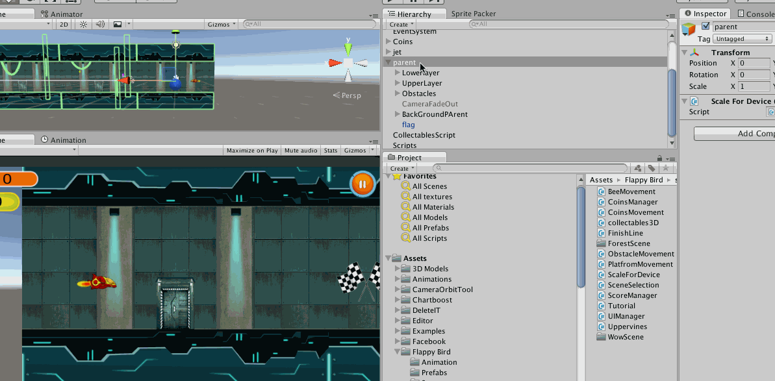Focus the Project search field

pyautogui.click(x=530, y=168)
